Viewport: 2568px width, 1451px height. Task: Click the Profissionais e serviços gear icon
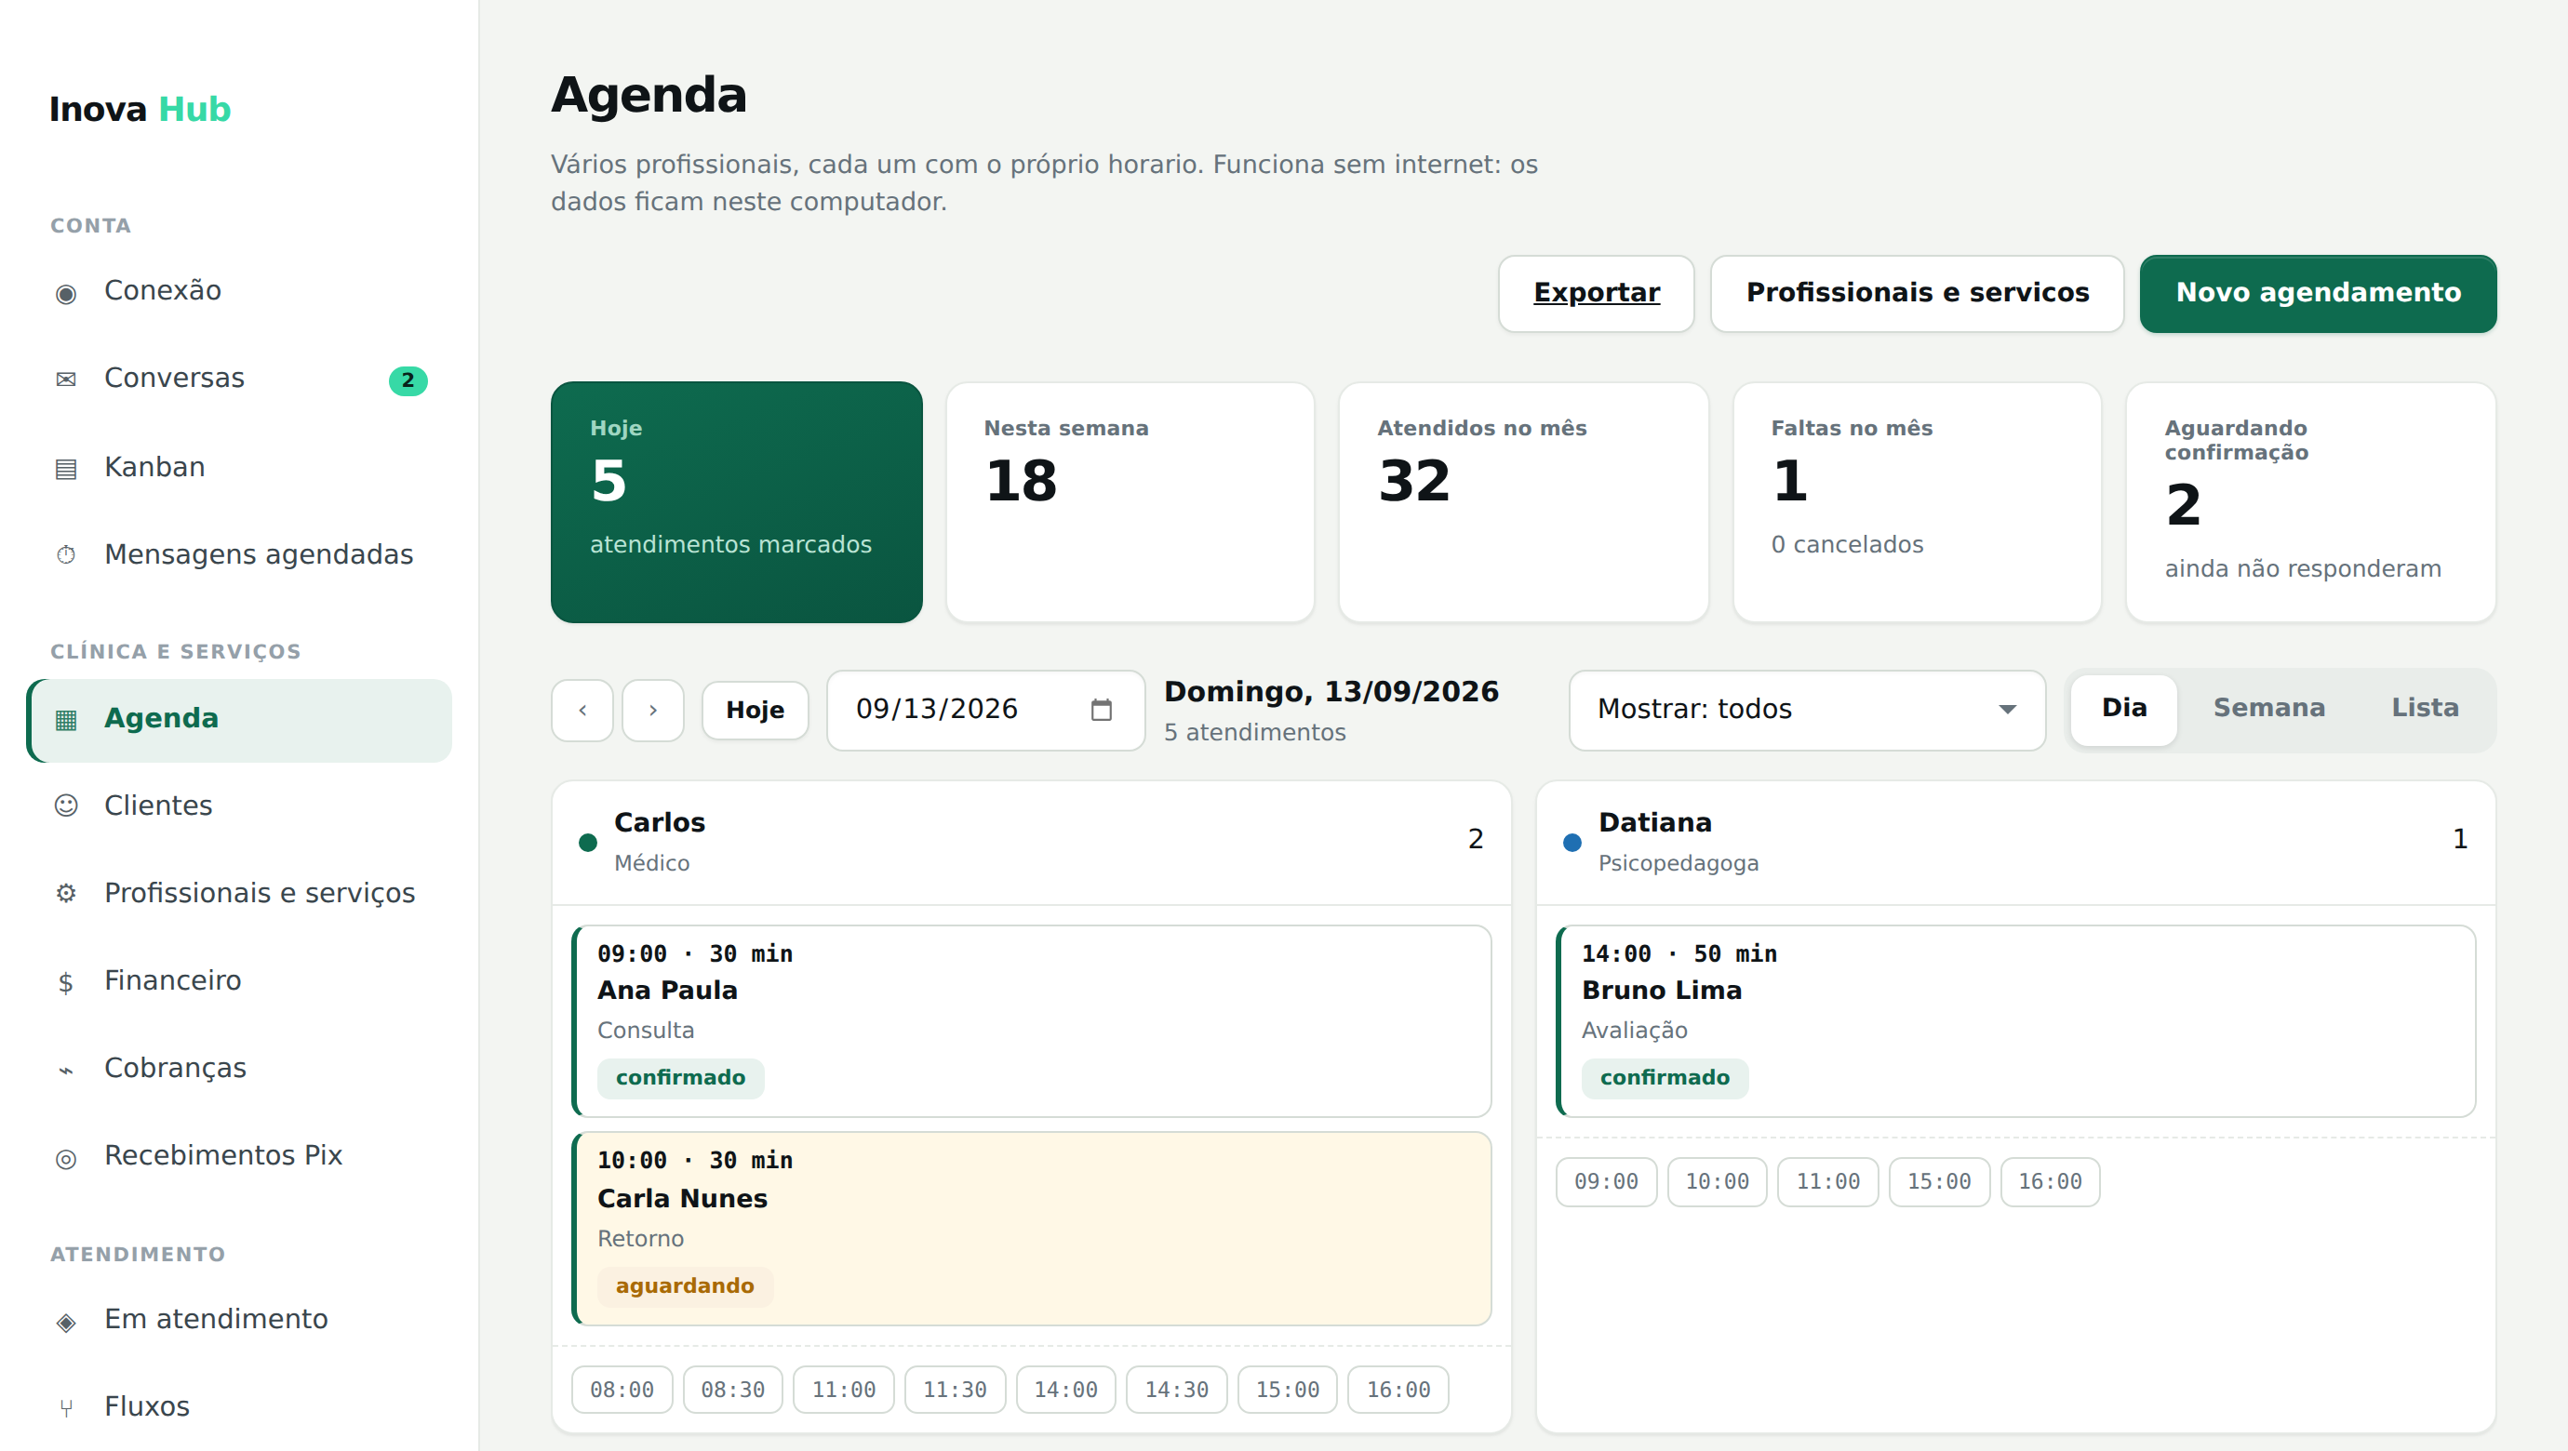66,894
